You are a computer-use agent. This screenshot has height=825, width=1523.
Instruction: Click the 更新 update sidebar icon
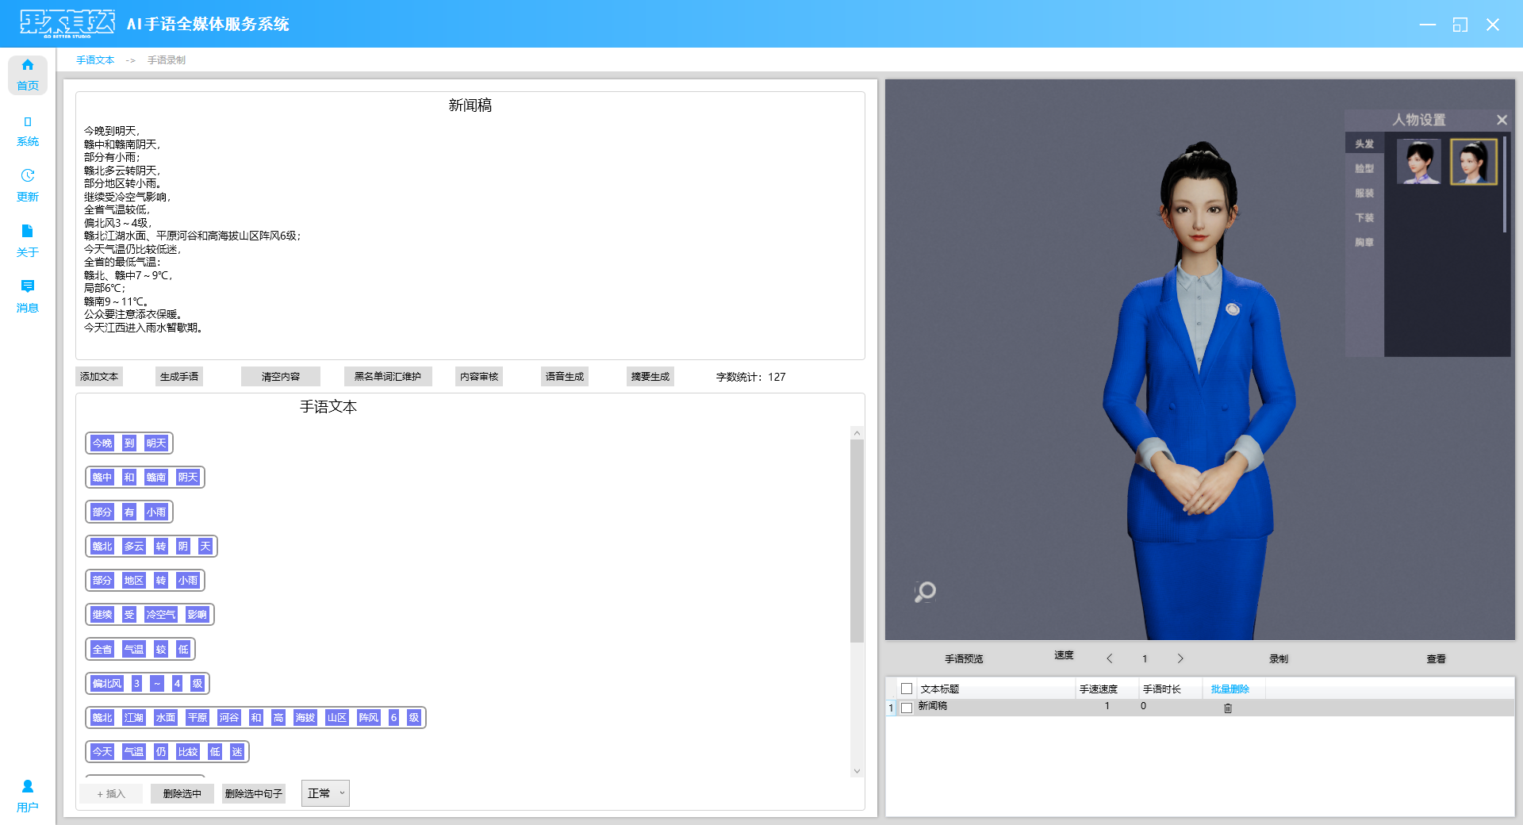(x=28, y=186)
